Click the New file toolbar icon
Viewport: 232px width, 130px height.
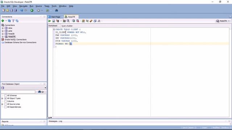pyautogui.click(x=4, y=10)
